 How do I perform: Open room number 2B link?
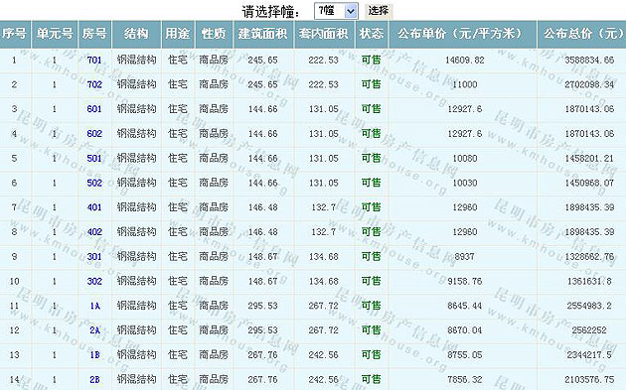point(95,379)
